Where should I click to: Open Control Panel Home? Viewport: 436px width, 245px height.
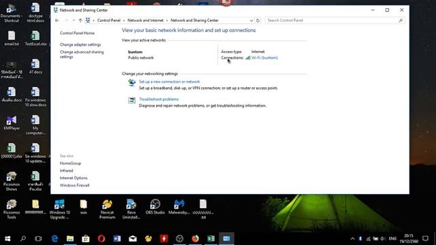pos(77,33)
